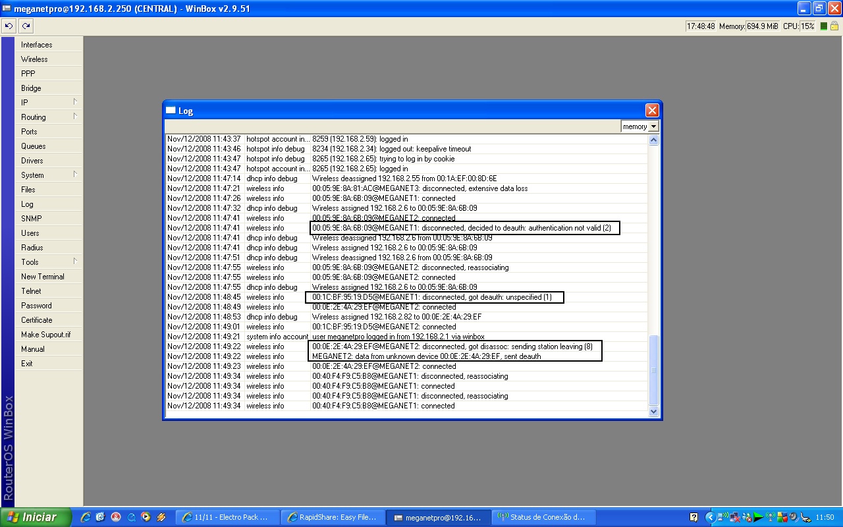Click Make Supout.rif in the sidebar
The image size is (843, 527).
(x=49, y=334)
